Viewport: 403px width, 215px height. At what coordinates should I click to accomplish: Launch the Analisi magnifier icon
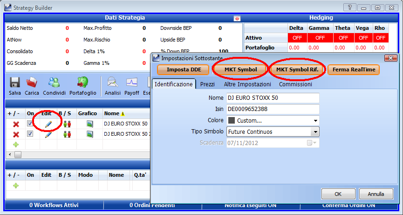[x=113, y=83]
